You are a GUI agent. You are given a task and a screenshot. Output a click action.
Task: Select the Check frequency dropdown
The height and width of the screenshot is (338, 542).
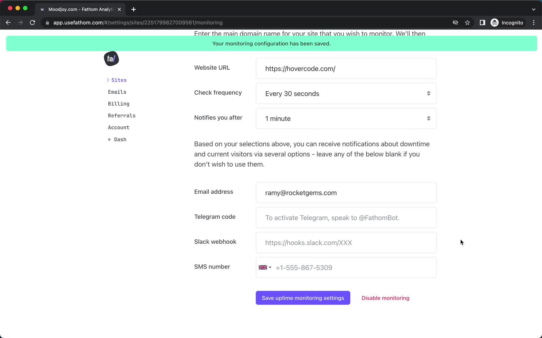(346, 94)
